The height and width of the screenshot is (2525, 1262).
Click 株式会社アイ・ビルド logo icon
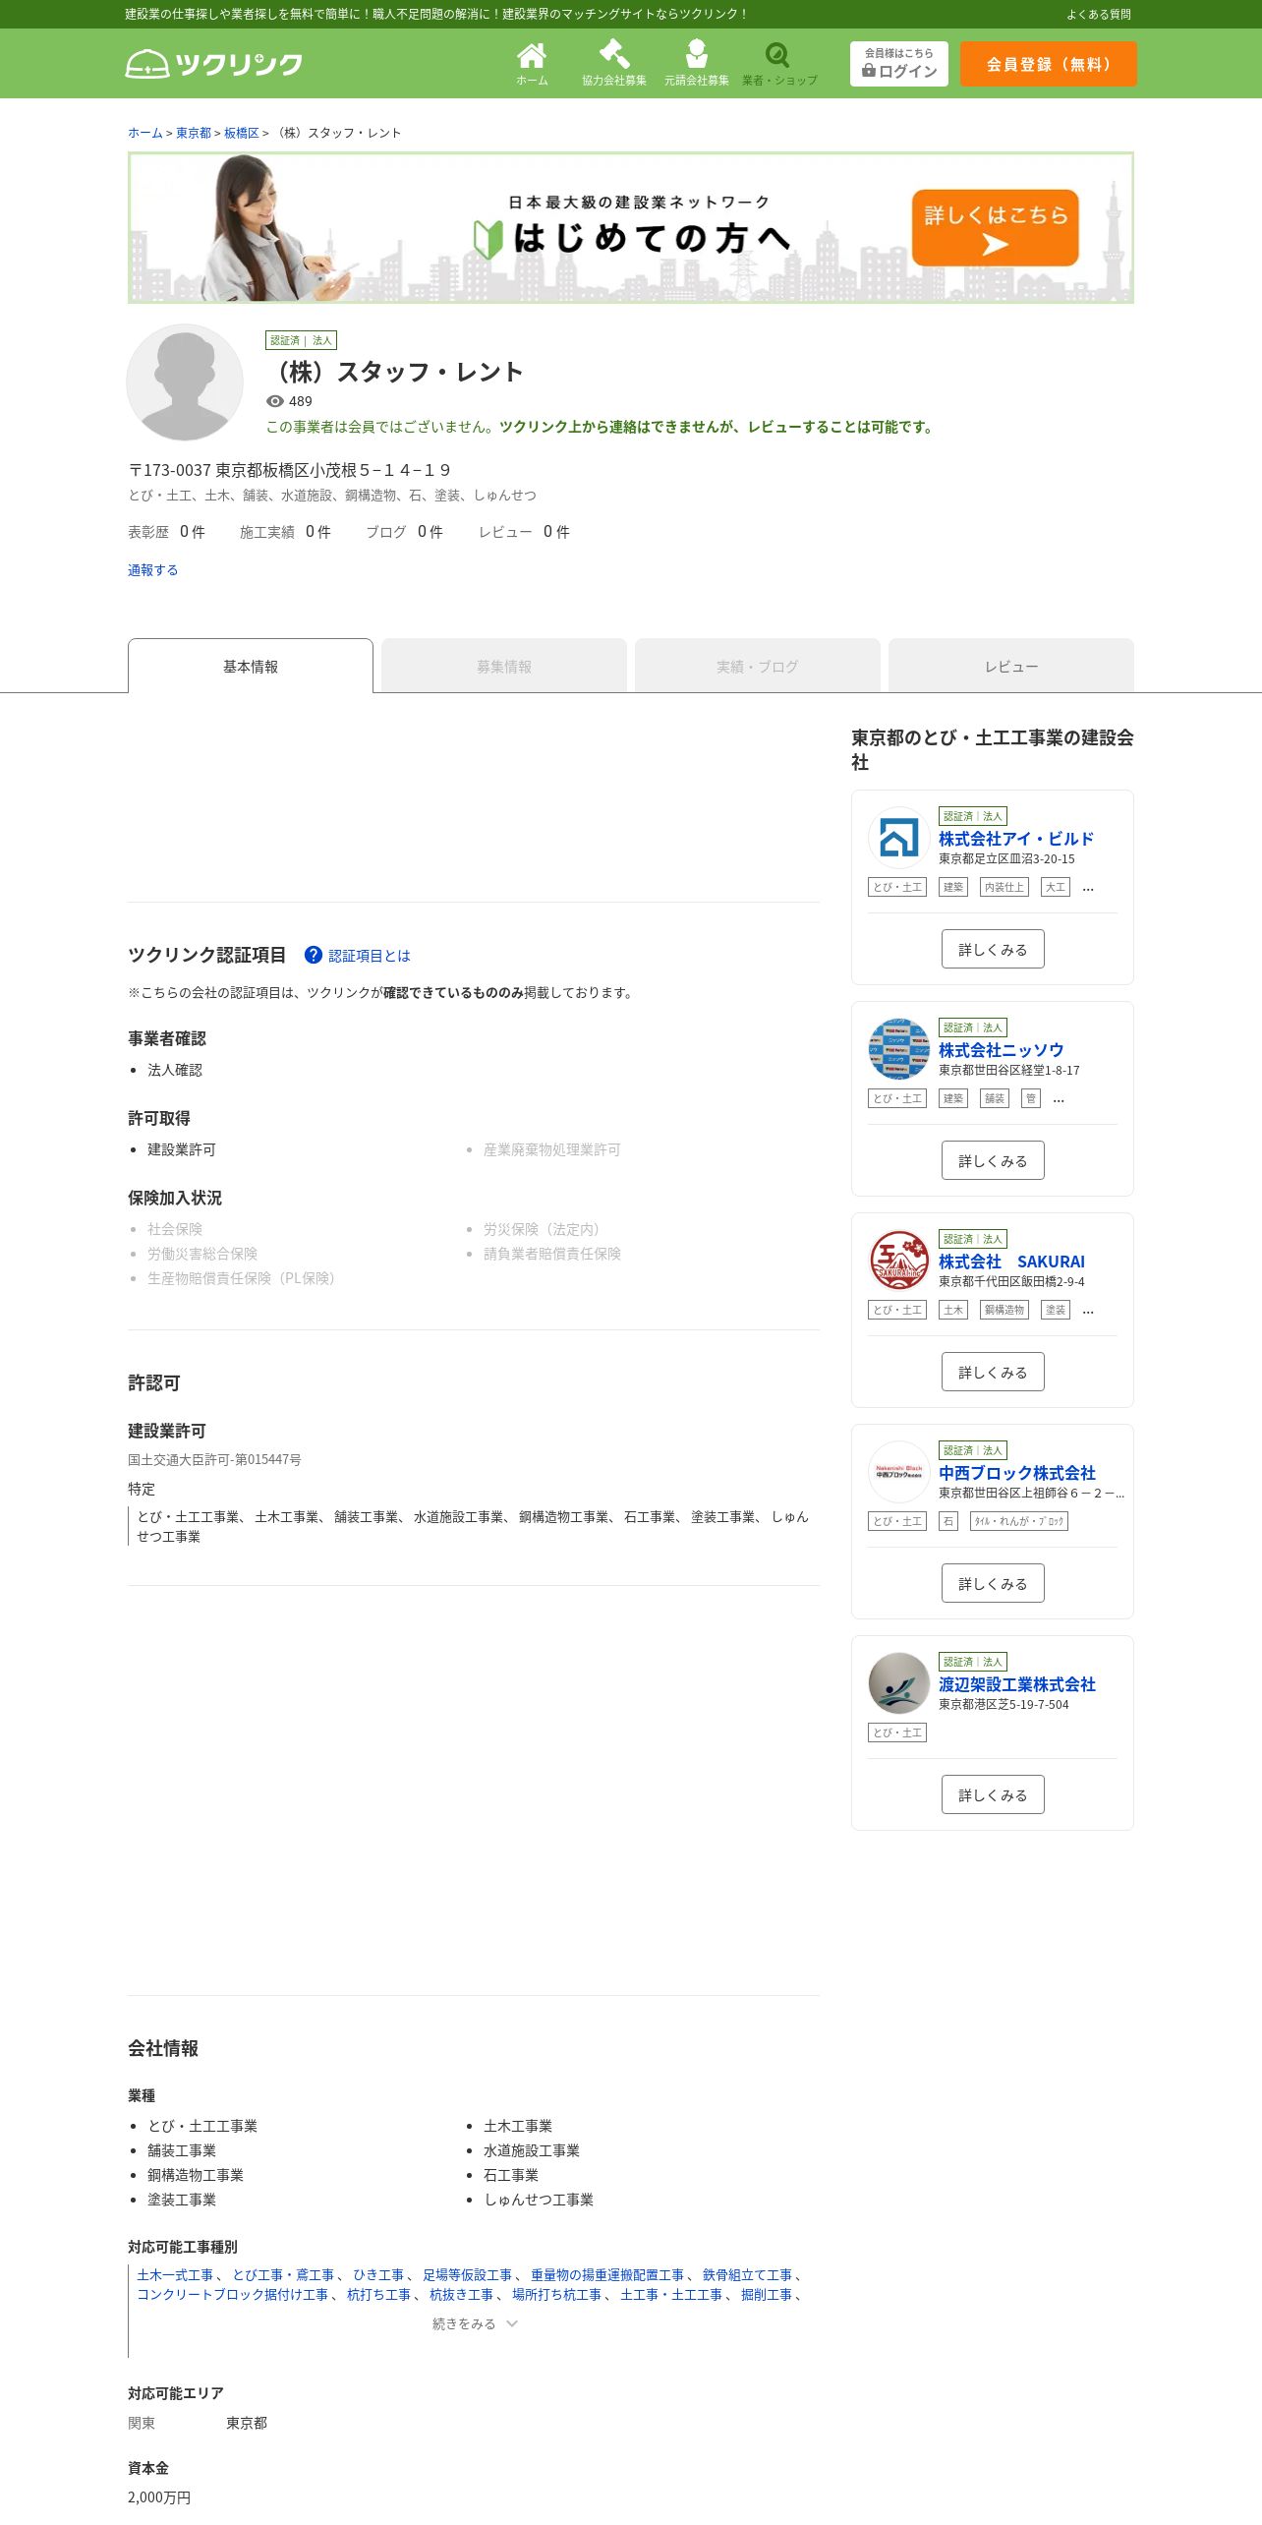pyautogui.click(x=898, y=838)
